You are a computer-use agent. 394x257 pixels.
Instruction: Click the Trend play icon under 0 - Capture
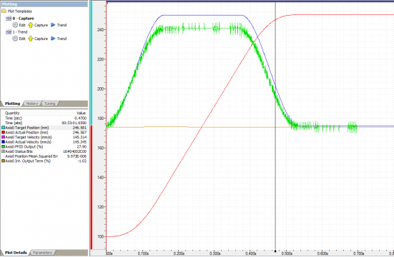click(53, 25)
